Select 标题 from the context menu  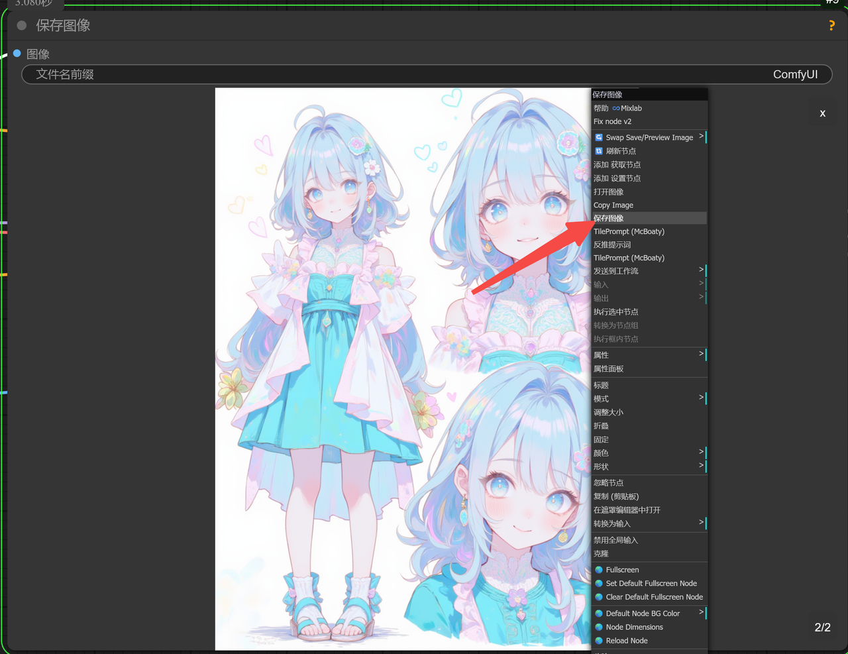[x=649, y=385]
